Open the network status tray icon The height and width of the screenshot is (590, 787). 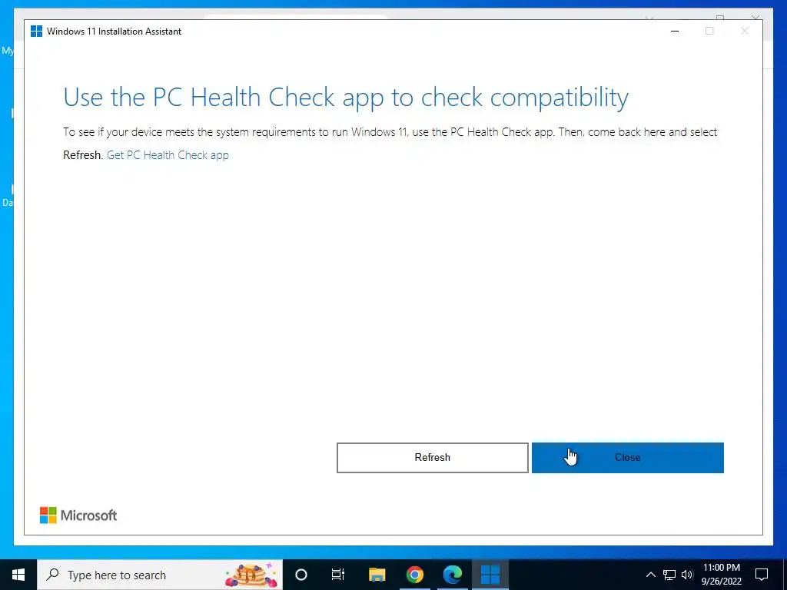(x=669, y=575)
